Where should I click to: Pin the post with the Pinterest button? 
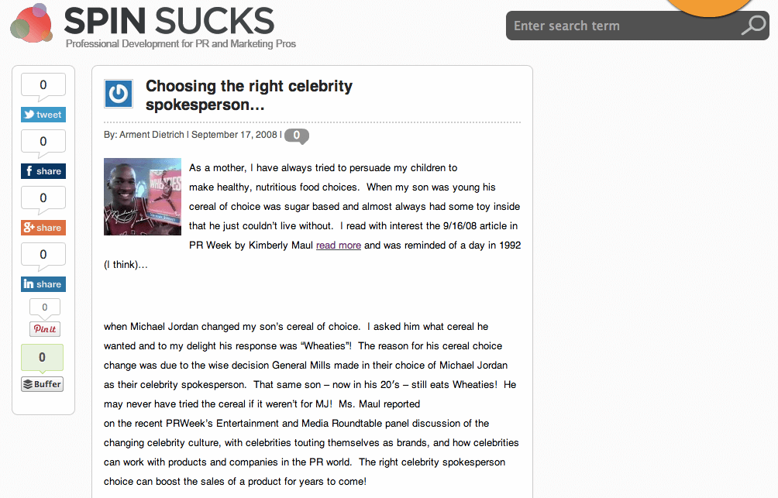point(44,329)
